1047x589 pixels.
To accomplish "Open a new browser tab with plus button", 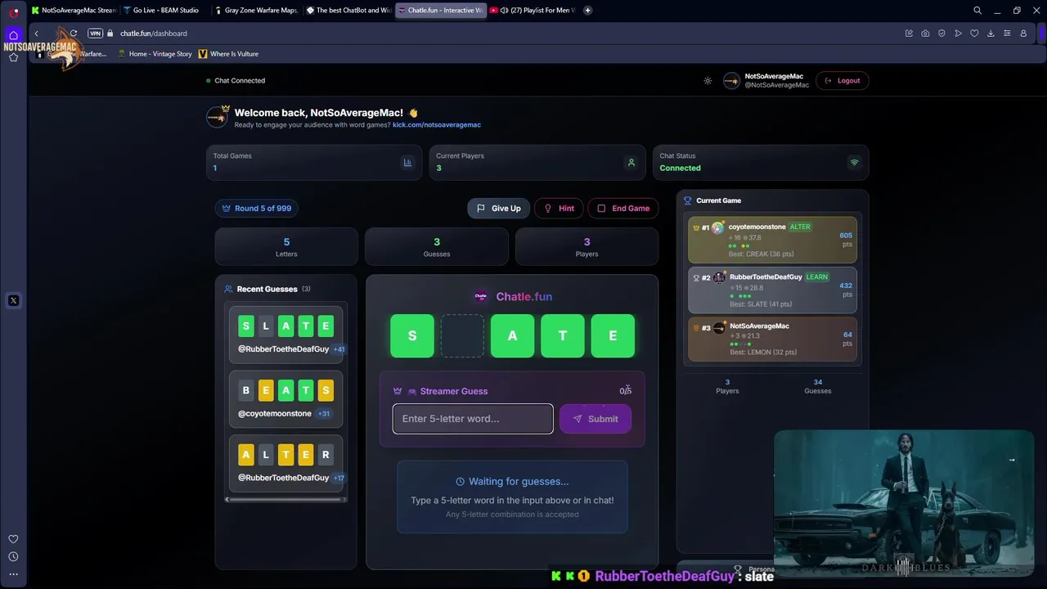I will 587,11.
